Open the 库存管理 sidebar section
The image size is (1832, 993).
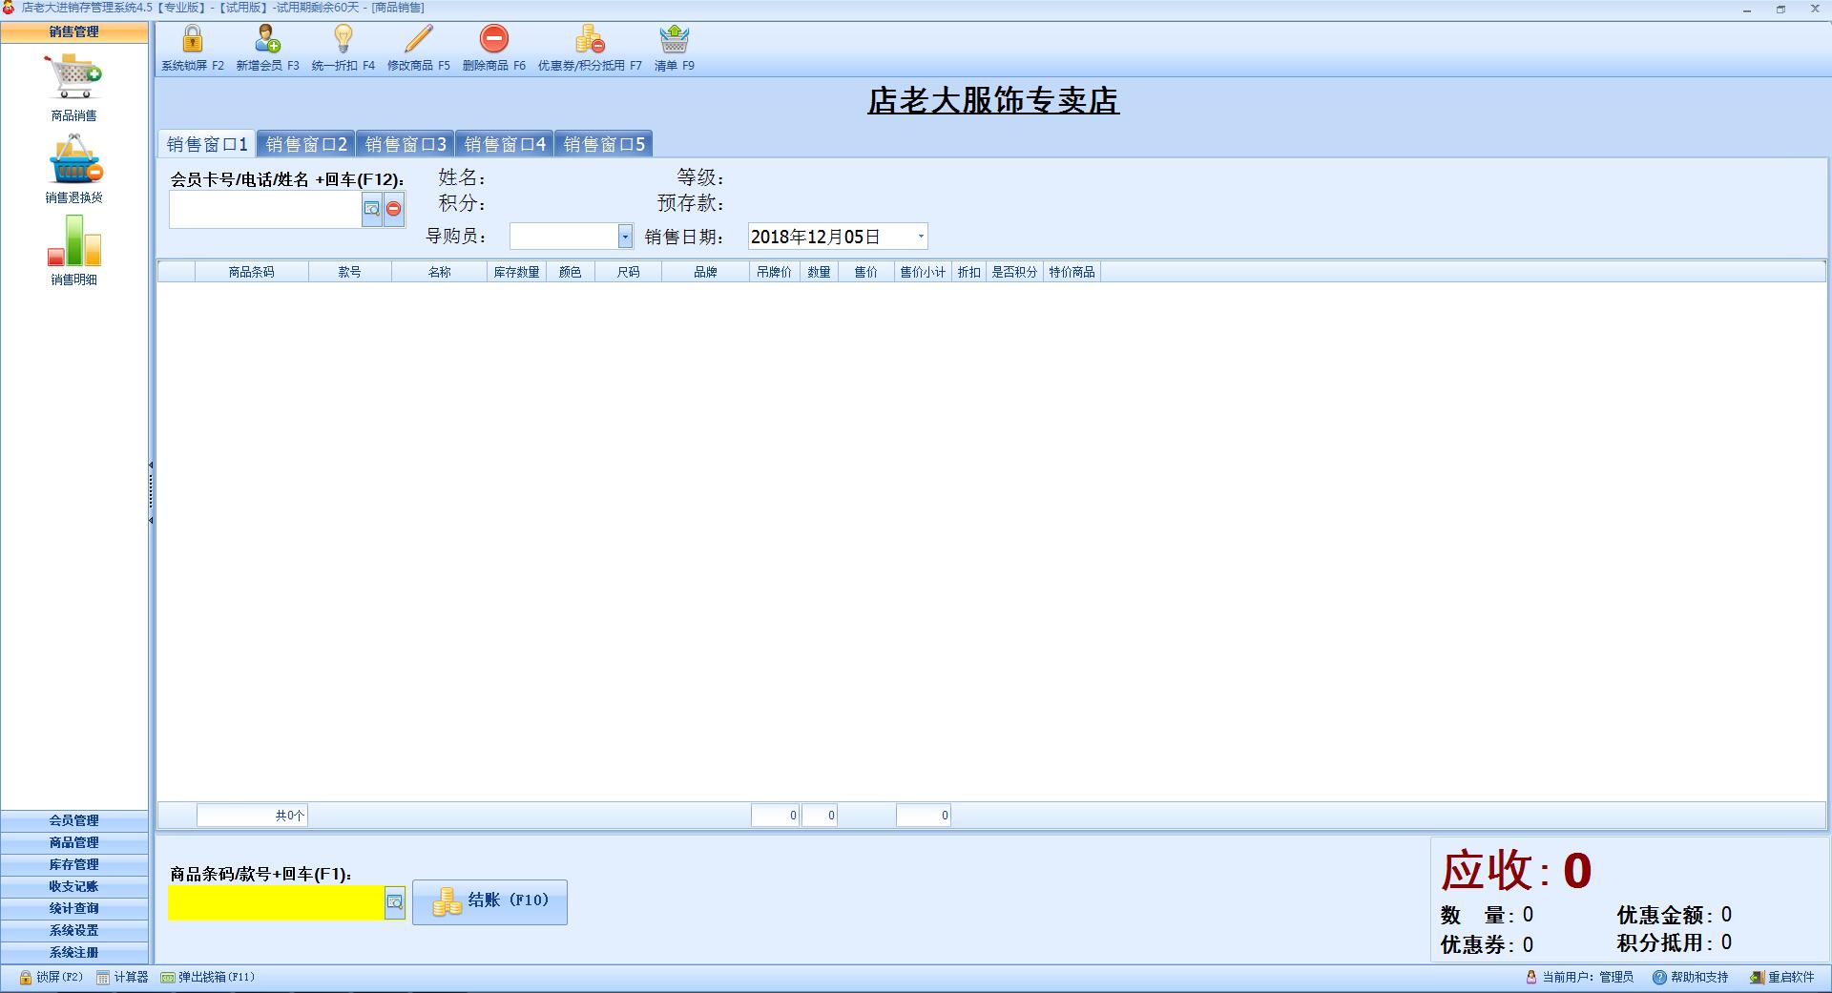pos(74,864)
